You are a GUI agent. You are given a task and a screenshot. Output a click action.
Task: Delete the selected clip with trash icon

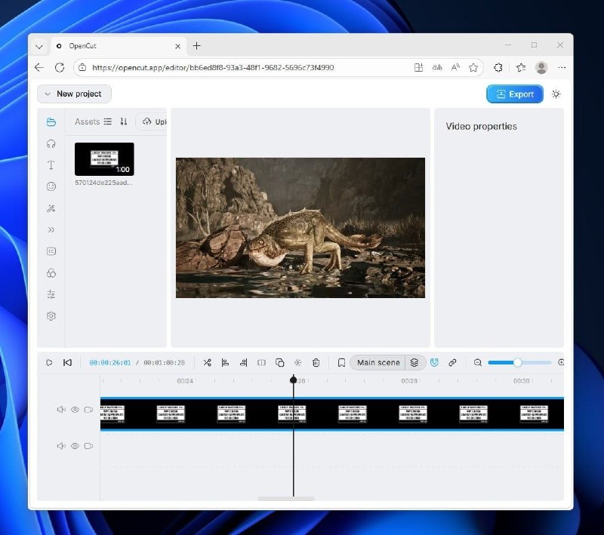[316, 362]
